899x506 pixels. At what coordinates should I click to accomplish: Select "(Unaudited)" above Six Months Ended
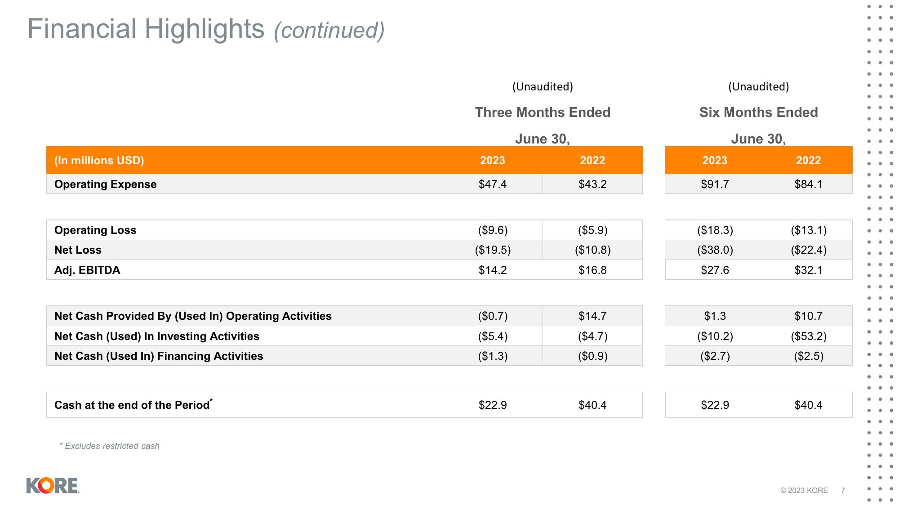click(758, 86)
